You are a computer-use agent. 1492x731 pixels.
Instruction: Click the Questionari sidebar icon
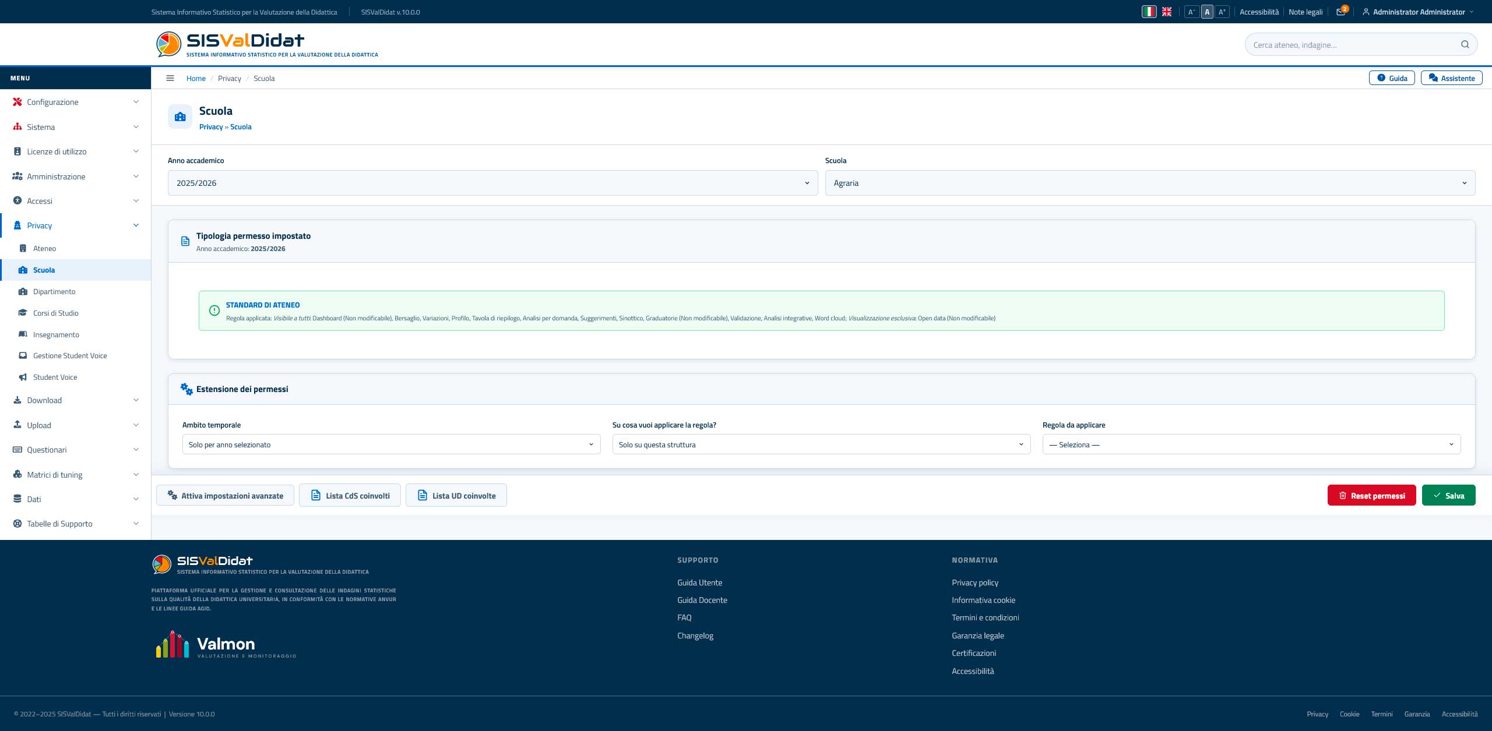coord(17,450)
